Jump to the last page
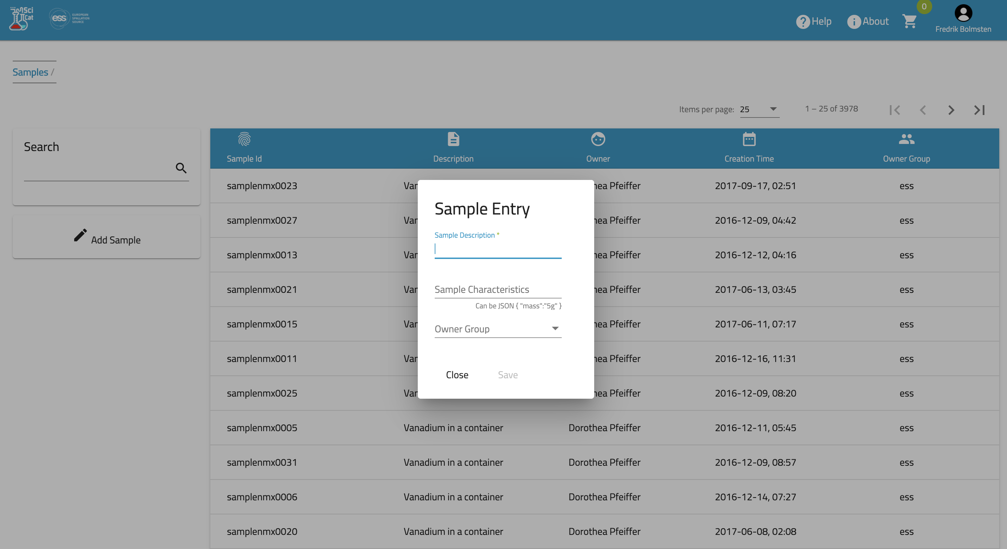Image resolution: width=1007 pixels, height=549 pixels. point(979,110)
